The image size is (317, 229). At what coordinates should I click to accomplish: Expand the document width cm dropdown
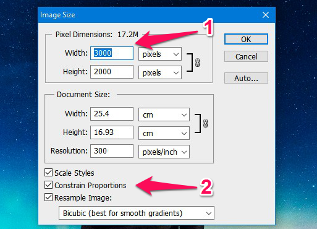click(x=164, y=114)
